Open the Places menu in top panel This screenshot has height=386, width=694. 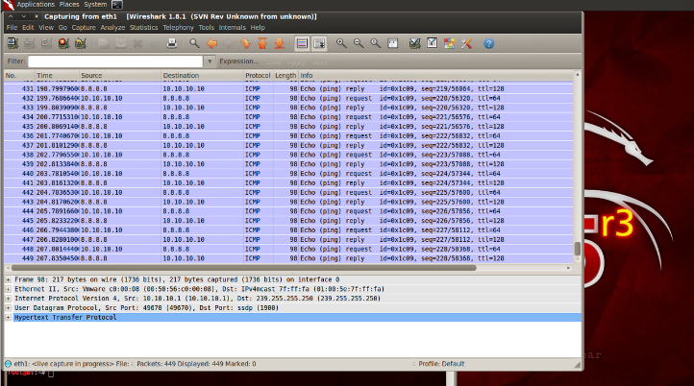[69, 5]
